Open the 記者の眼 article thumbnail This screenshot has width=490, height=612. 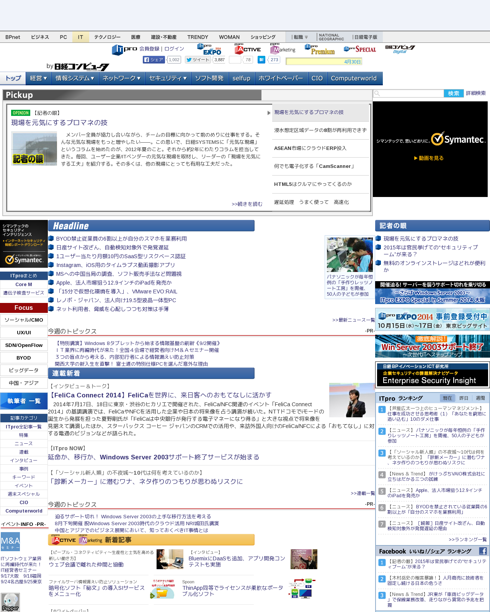34,148
